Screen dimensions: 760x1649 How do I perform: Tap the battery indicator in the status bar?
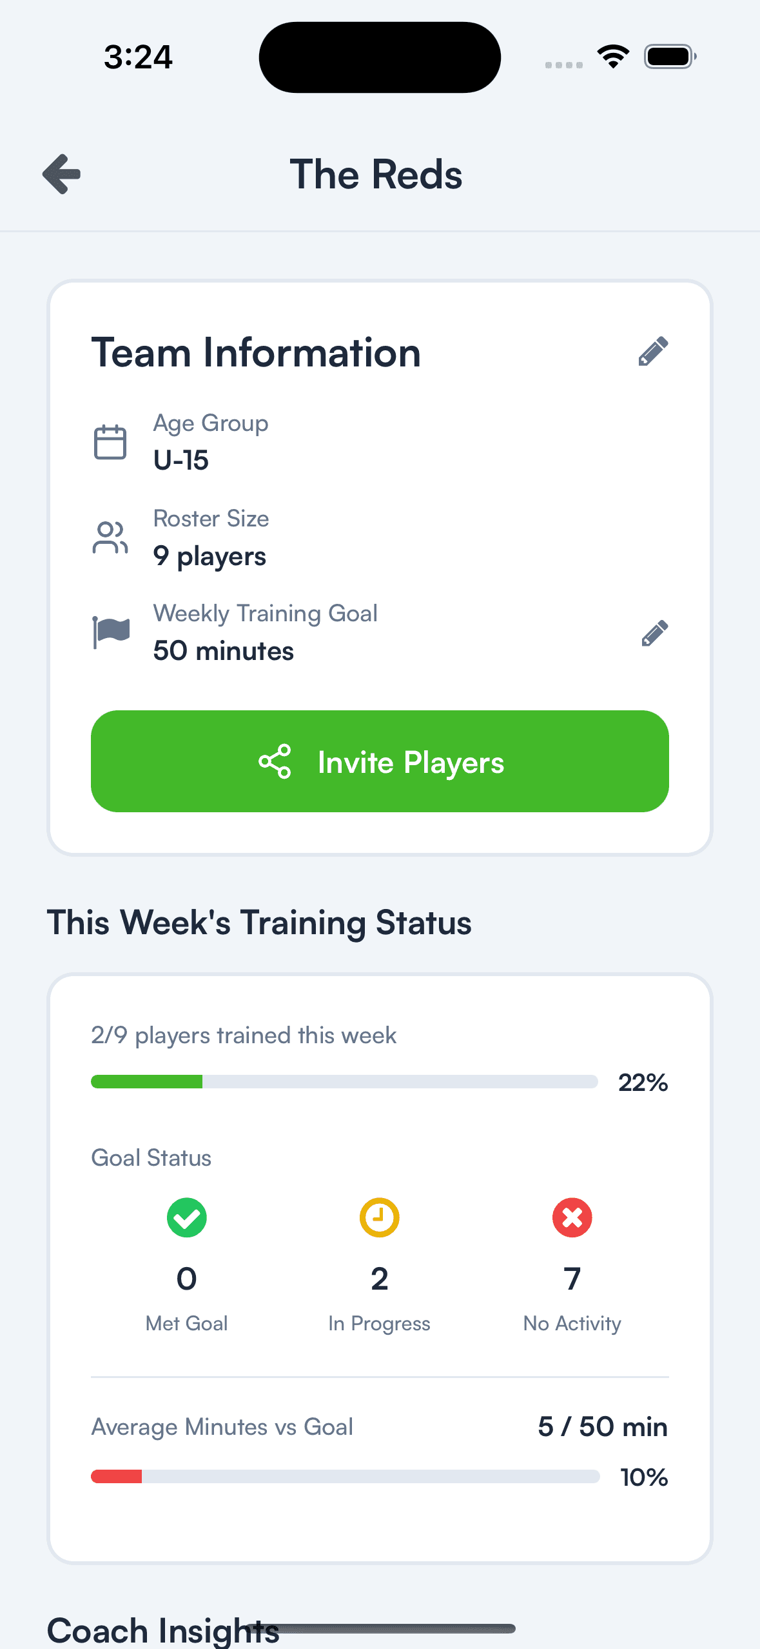point(669,56)
